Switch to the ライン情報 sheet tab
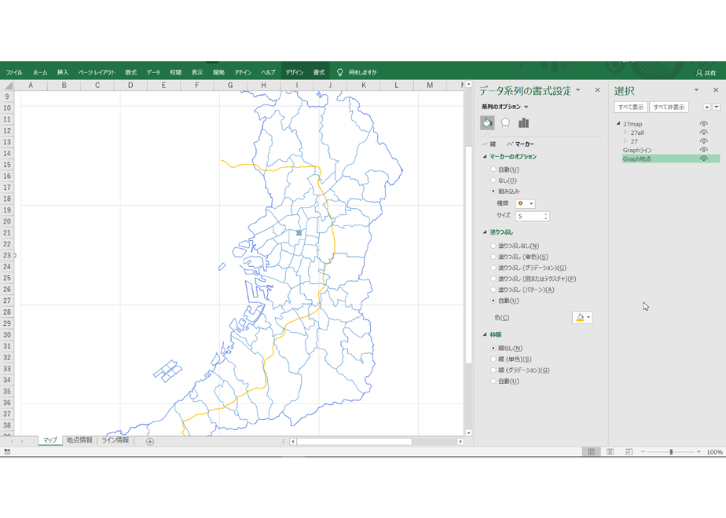The height and width of the screenshot is (518, 726). (x=115, y=440)
